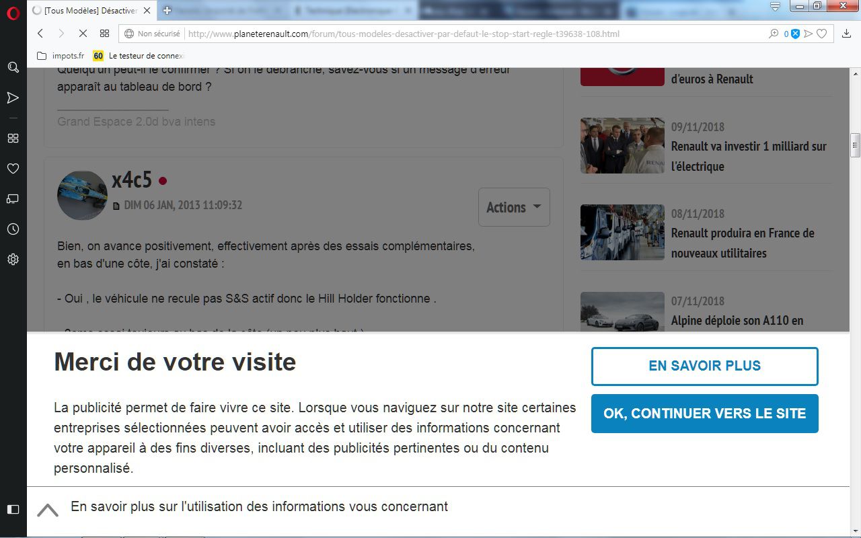Click the post icon beside DIM 06 JAN date
Viewport: 861px width, 538px height.
(x=116, y=206)
